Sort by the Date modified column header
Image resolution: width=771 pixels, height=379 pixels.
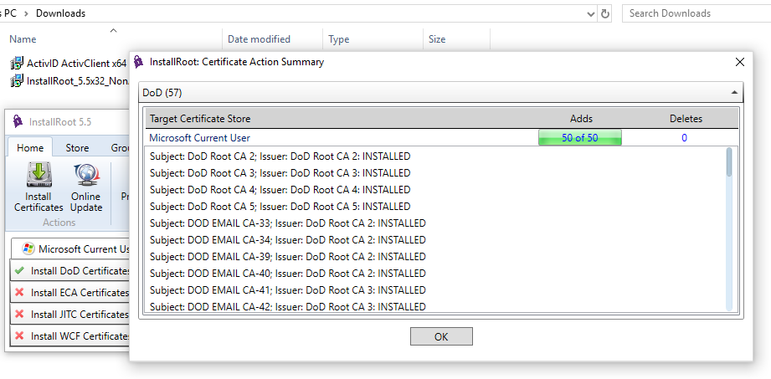[260, 39]
